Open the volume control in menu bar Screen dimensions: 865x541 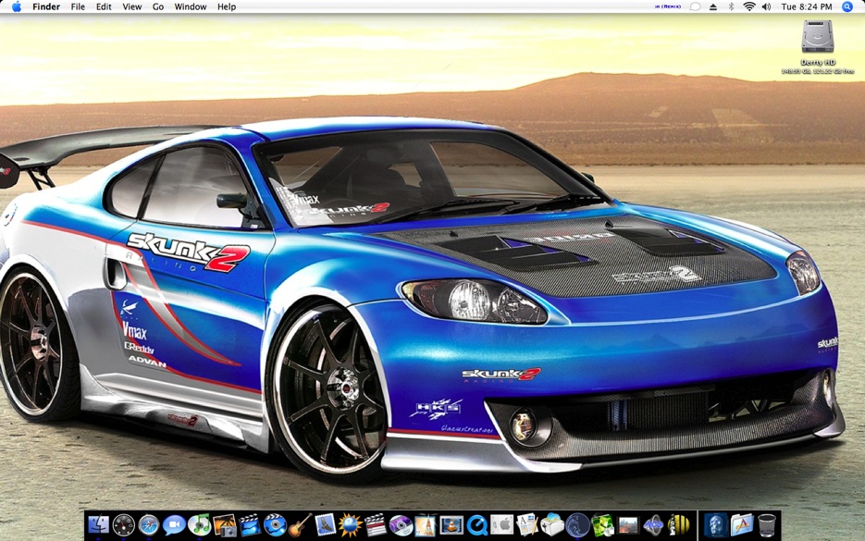(767, 6)
